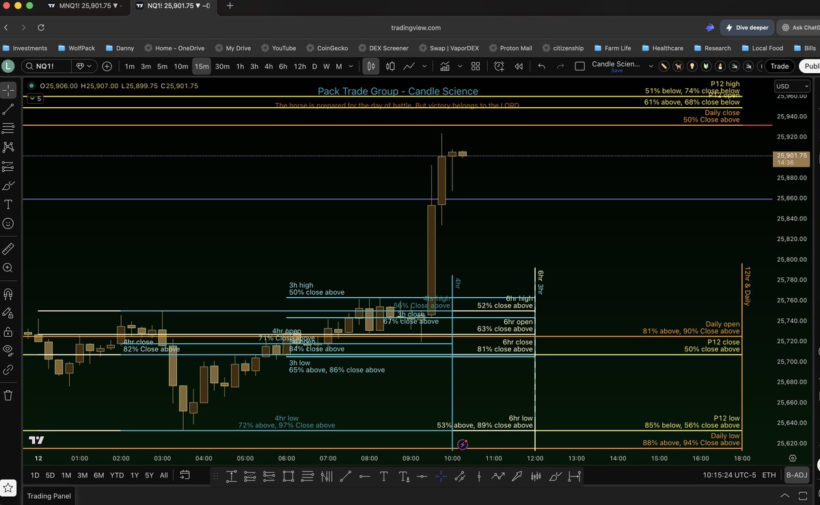This screenshot has width=820, height=505.
Task: Expand the timeframe intervals dropdown arrow
Action: point(351,66)
